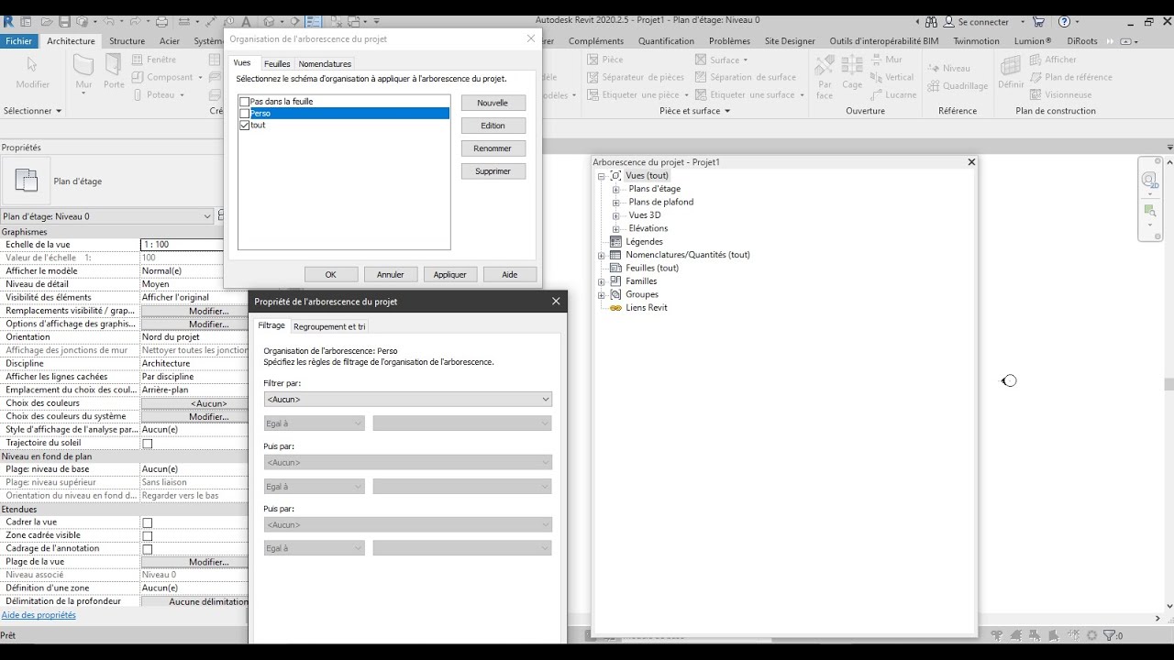The width and height of the screenshot is (1174, 660).
Task: Expand the Plans d'étage tree node
Action: 616,190
